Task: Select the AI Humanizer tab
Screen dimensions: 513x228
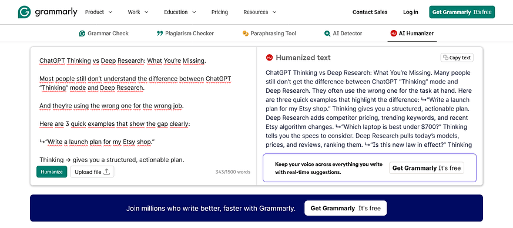Action: tap(412, 33)
